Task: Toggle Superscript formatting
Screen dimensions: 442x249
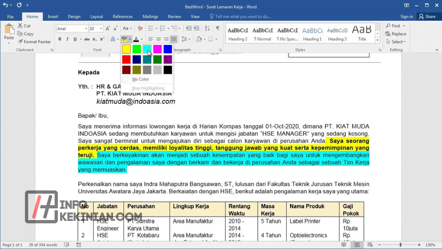Action: coord(102,39)
